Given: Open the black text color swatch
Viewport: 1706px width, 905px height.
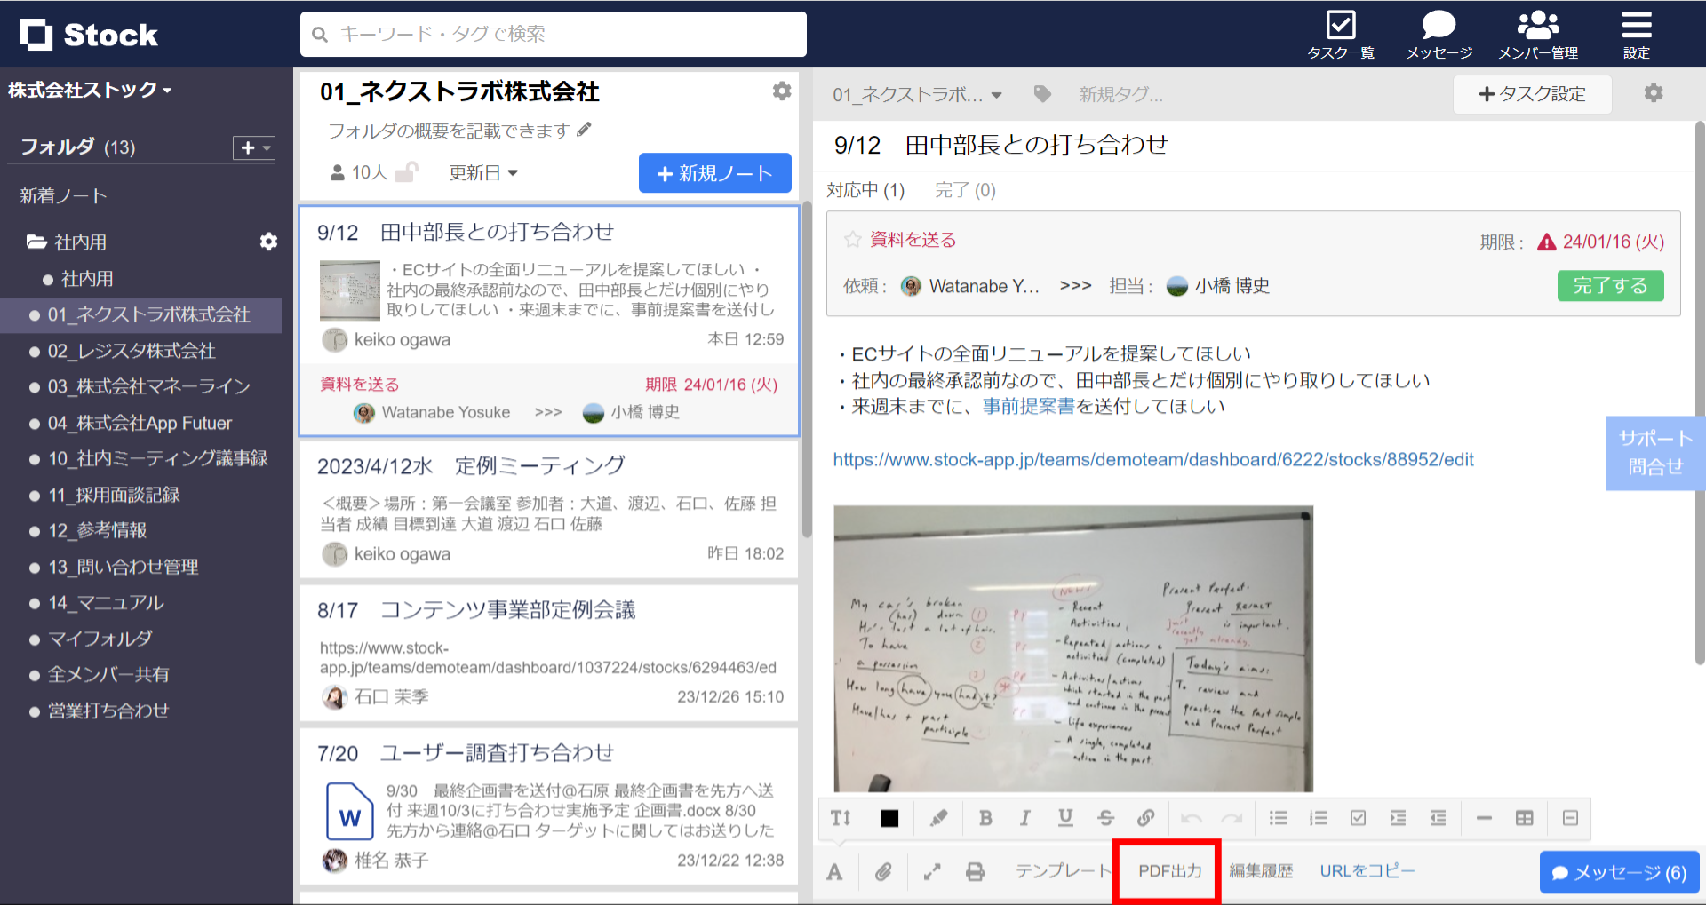Looking at the screenshot, I should pyautogui.click(x=889, y=818).
